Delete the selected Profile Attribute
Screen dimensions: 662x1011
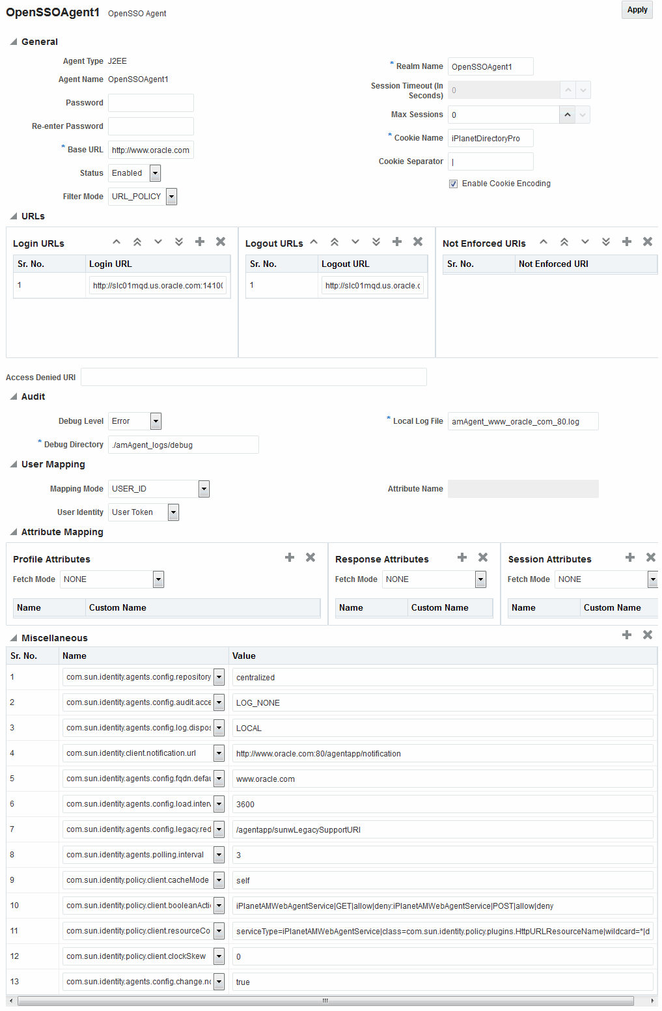pos(310,557)
